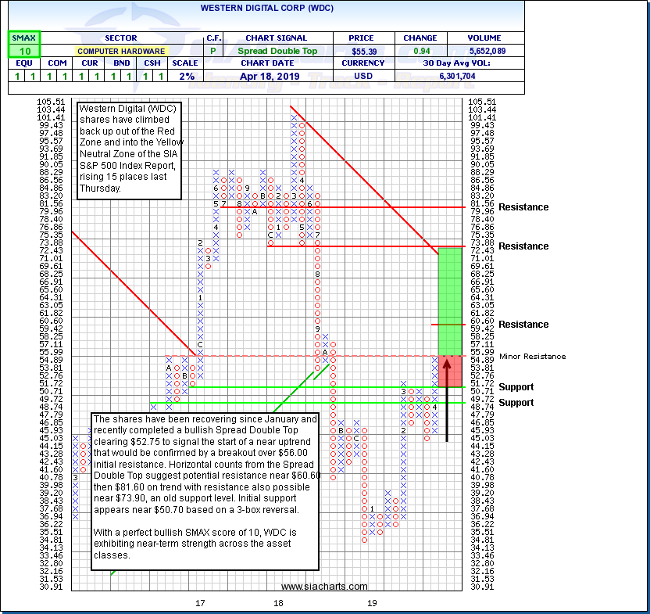The height and width of the screenshot is (614, 650).
Task: Click the red stop zone rectangle
Action: pyautogui.click(x=448, y=371)
